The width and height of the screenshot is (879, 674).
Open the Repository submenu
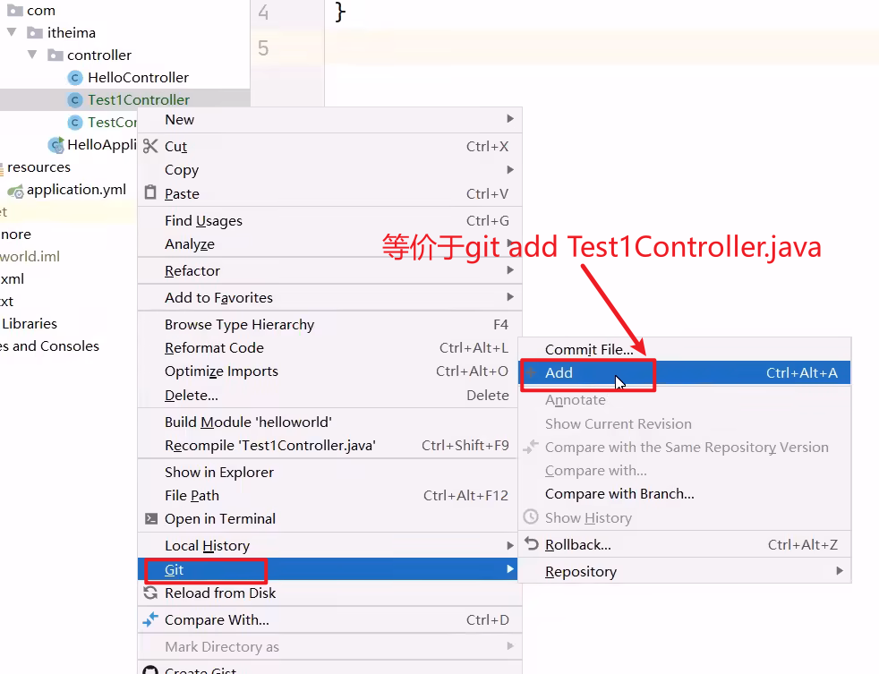(x=580, y=571)
